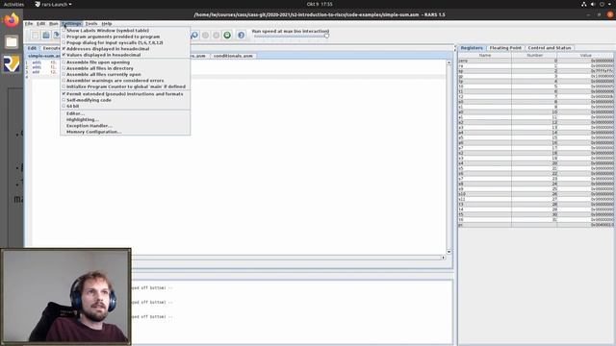Click the Number column header
The image size is (616, 346).
click(534, 56)
